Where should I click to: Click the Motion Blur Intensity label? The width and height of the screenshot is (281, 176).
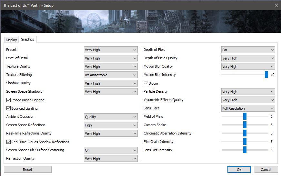coord(159,75)
